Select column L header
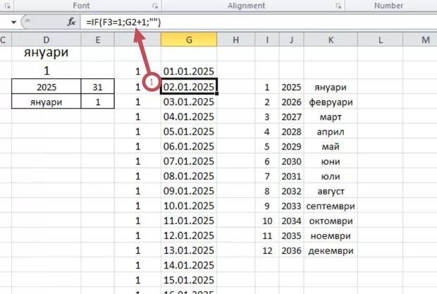437x294 pixels. tap(380, 39)
